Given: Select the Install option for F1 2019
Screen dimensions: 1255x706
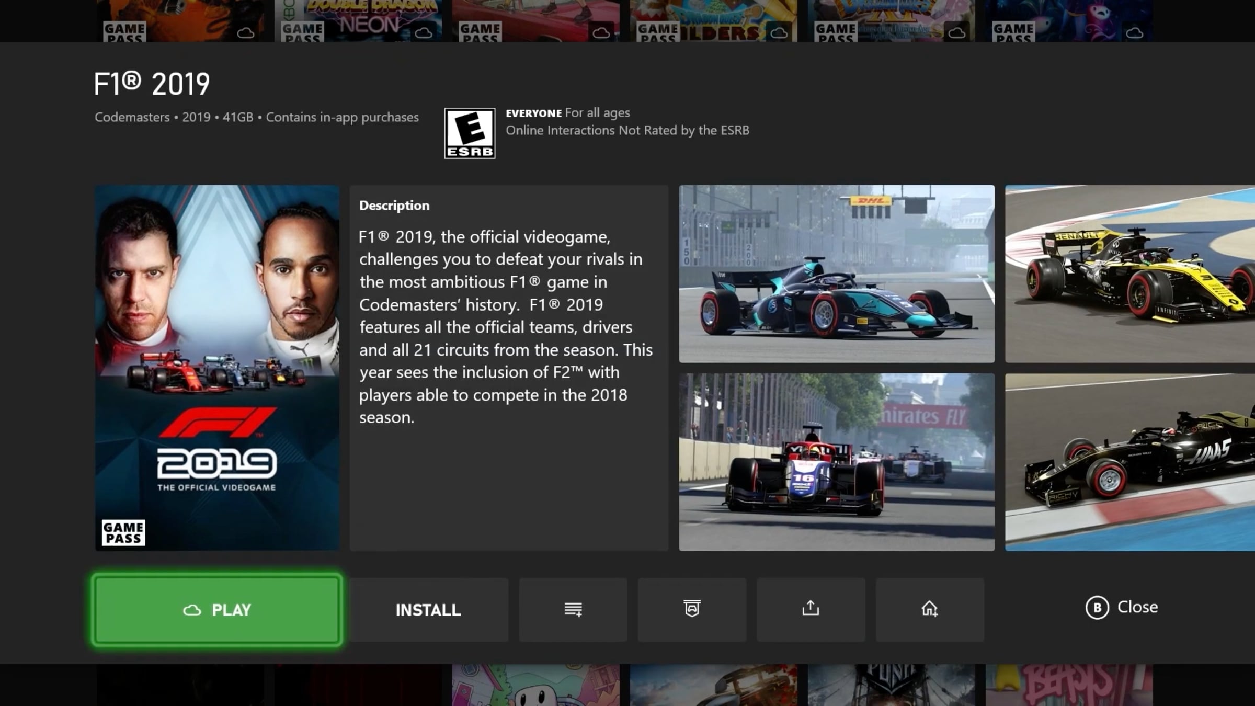Looking at the screenshot, I should [428, 609].
